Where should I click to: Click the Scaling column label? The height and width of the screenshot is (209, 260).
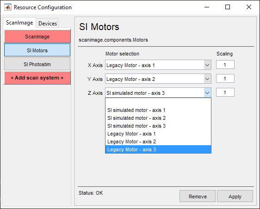coord(225,54)
